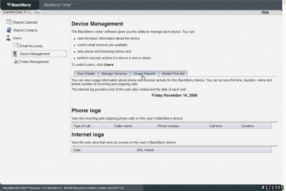
Task: Open Shared Calendar from the sidebar
Action: tap(25, 22)
